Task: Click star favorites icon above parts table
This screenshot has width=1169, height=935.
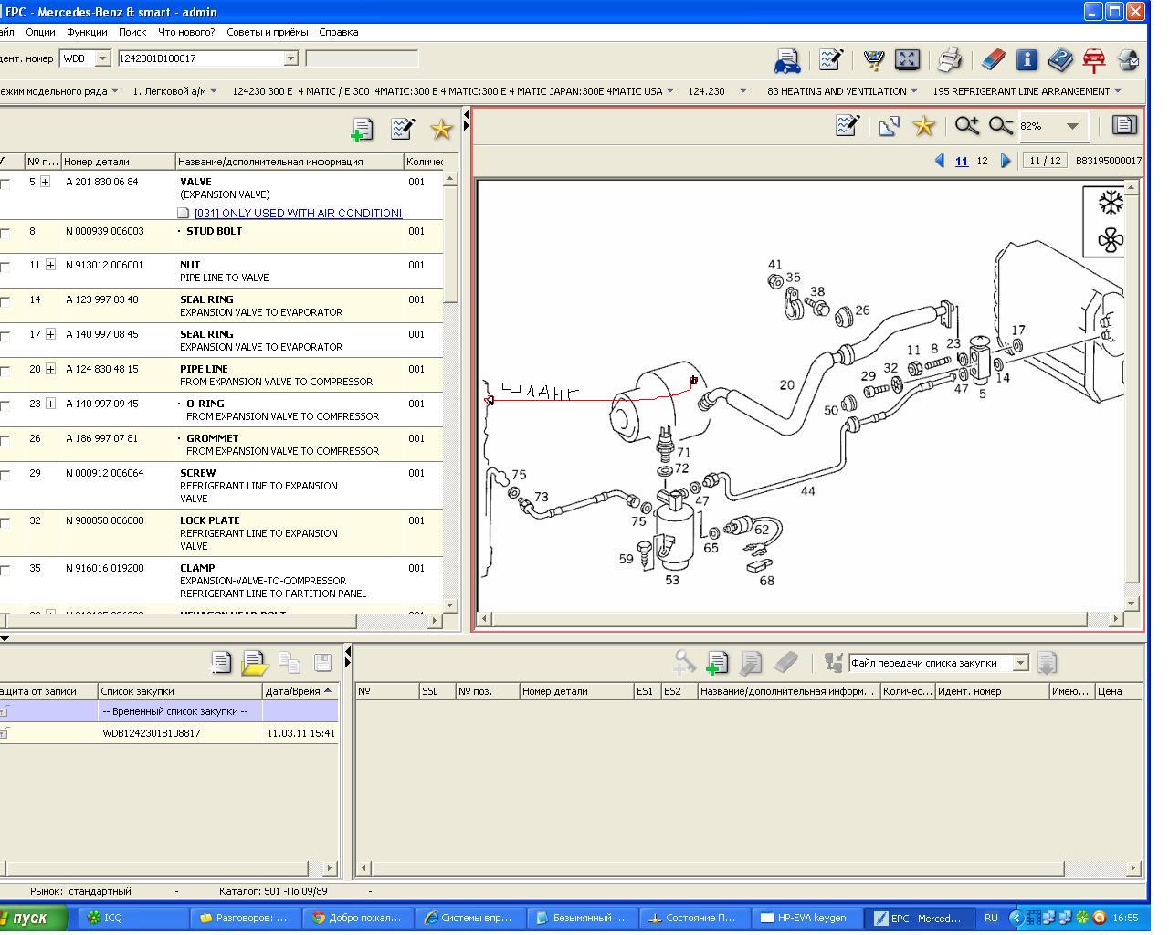Action: coord(442,129)
